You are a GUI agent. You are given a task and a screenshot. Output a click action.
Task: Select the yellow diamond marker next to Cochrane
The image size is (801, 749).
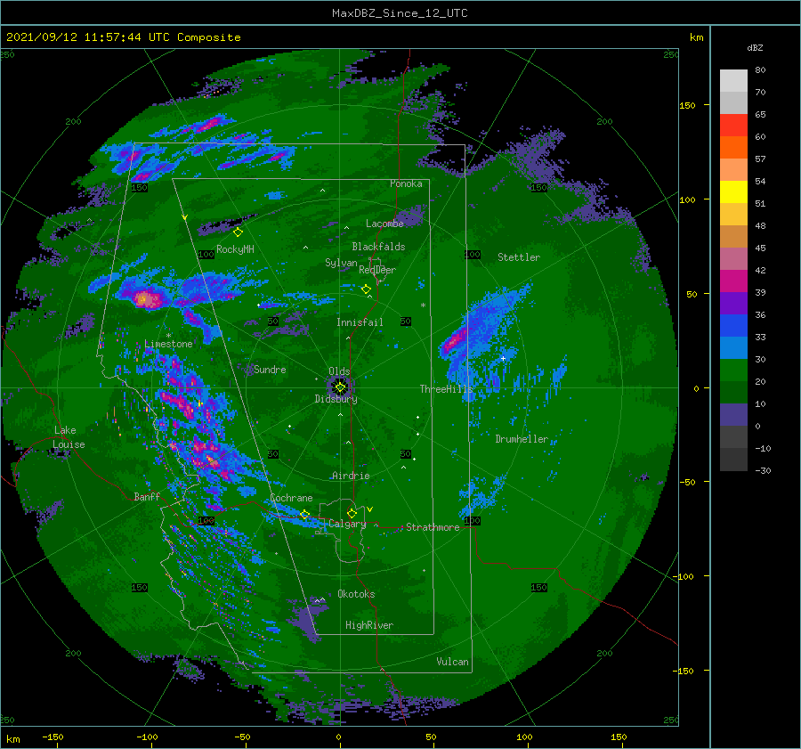point(304,514)
